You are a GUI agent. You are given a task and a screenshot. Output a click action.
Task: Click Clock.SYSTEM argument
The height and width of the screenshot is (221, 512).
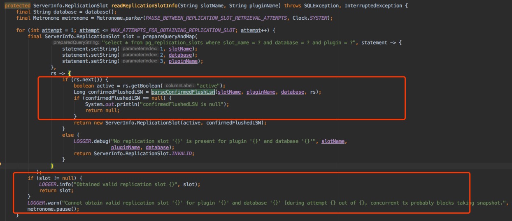pos(311,18)
